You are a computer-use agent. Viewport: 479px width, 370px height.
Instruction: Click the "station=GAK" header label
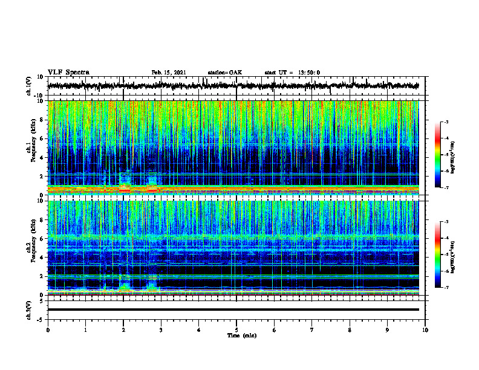point(225,73)
